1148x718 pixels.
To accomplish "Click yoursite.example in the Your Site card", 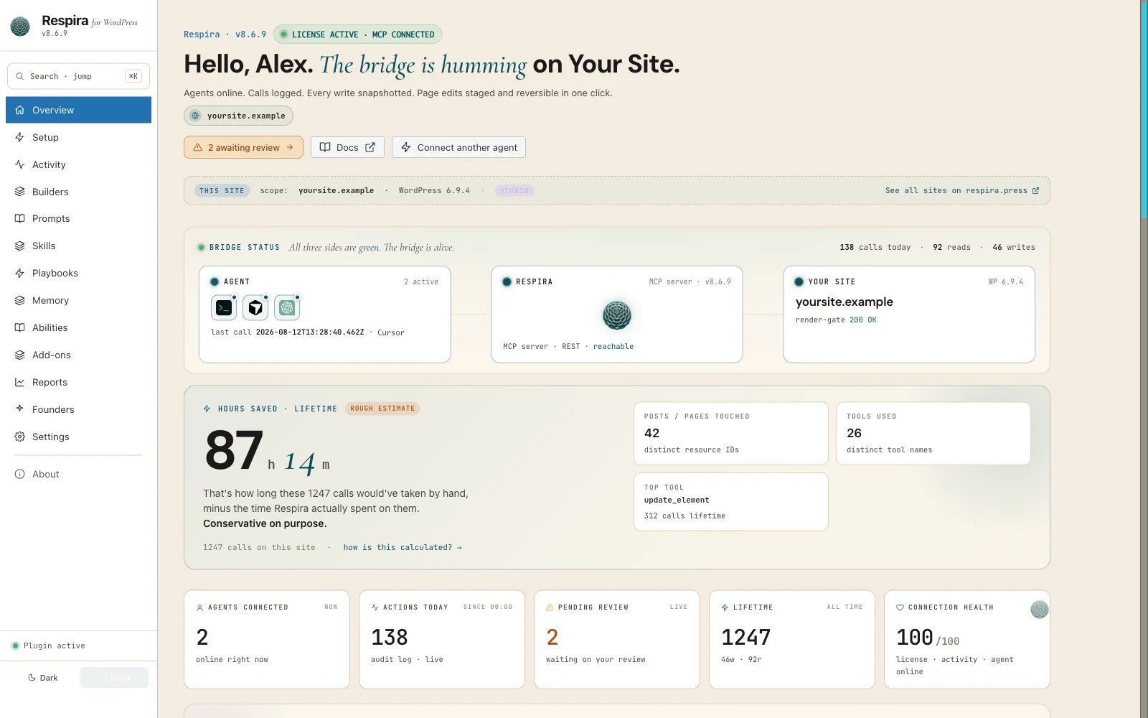I will (x=844, y=302).
